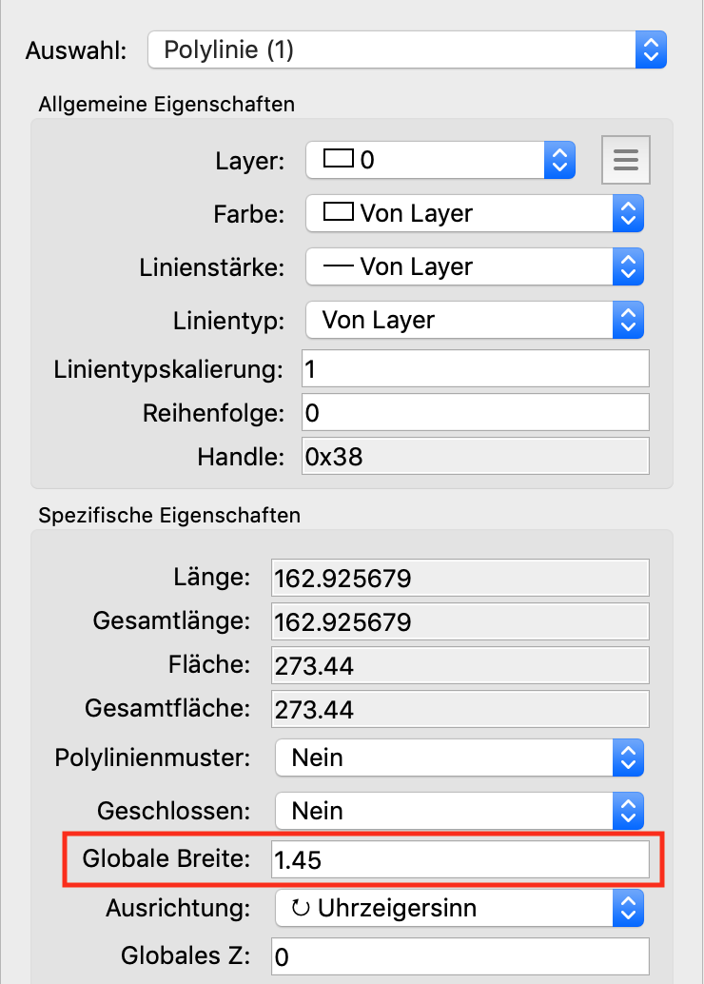
Task: Open the Farbe dropdown
Action: (x=474, y=213)
